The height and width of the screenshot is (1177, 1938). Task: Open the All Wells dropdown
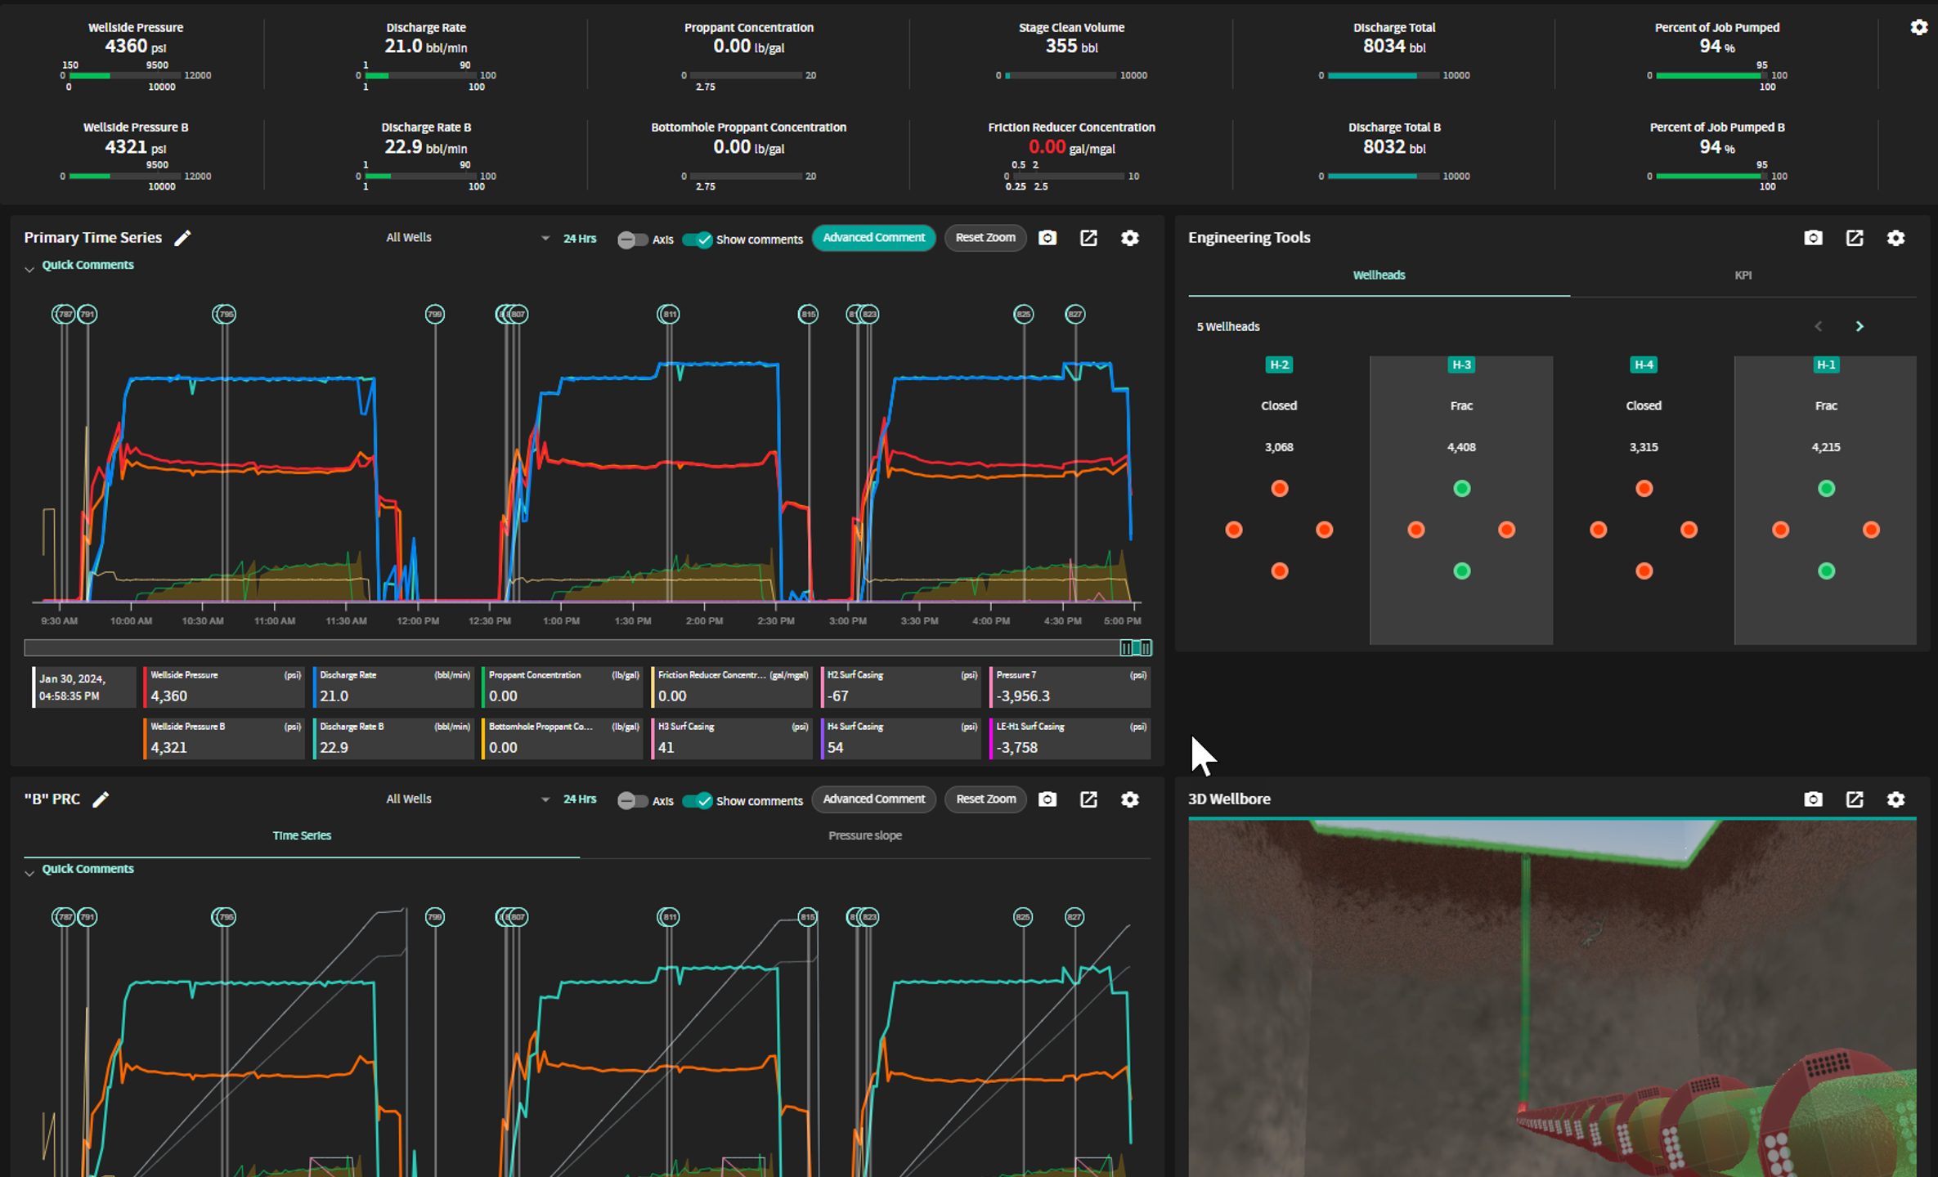coord(464,237)
